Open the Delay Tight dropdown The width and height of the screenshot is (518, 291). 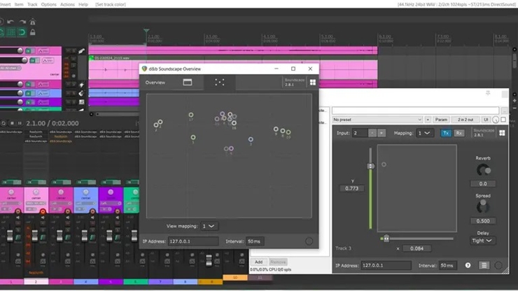coord(482,241)
